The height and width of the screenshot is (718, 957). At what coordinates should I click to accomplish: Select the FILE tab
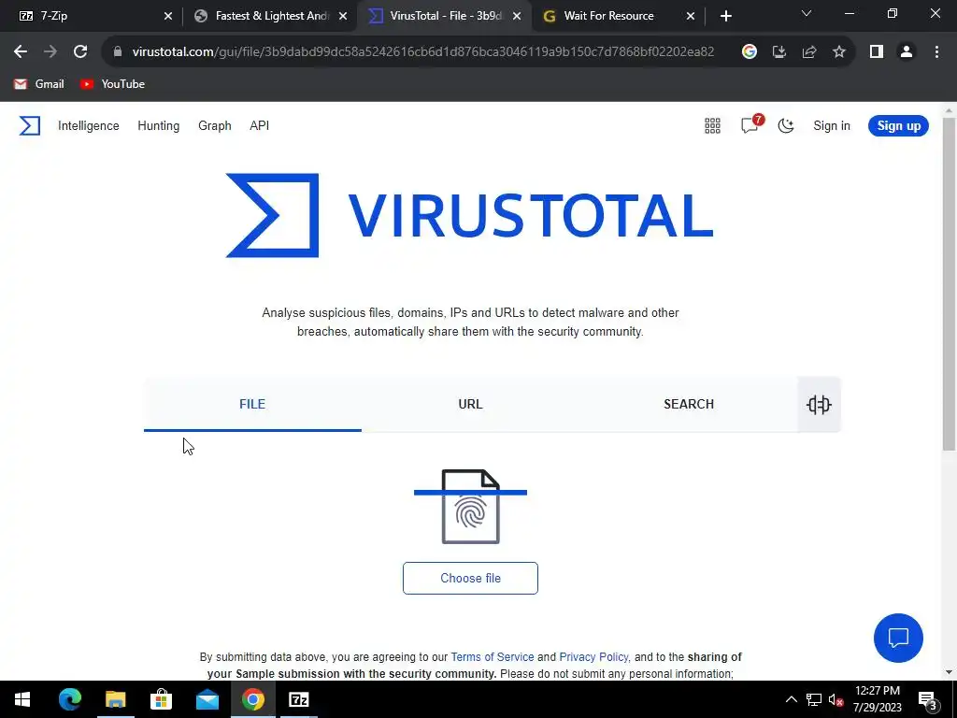[252, 404]
